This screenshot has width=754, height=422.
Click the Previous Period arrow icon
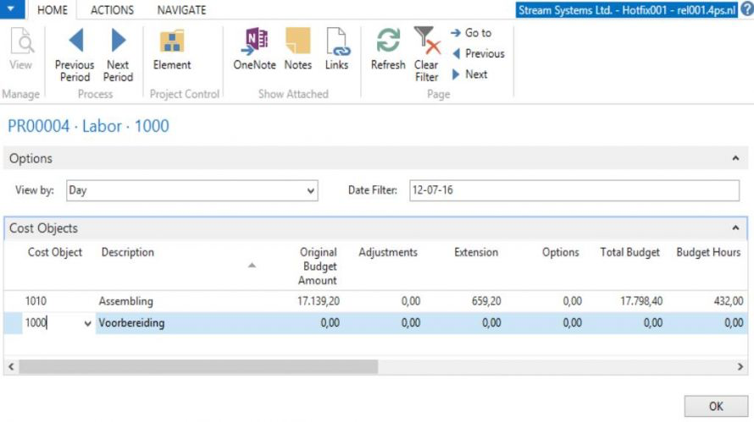(x=75, y=41)
